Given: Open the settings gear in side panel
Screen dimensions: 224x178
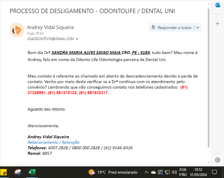Looking at the screenshot, I should pyautogui.click(x=217, y=160).
